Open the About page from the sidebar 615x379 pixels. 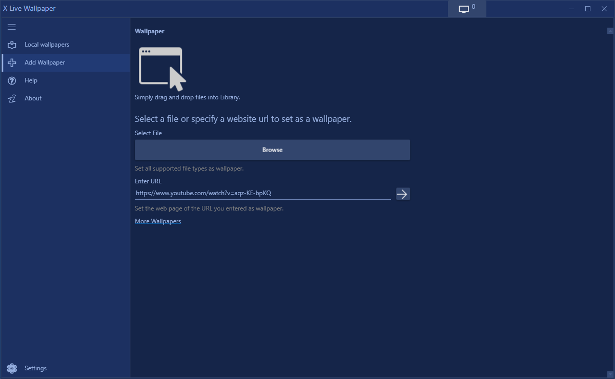click(x=33, y=98)
